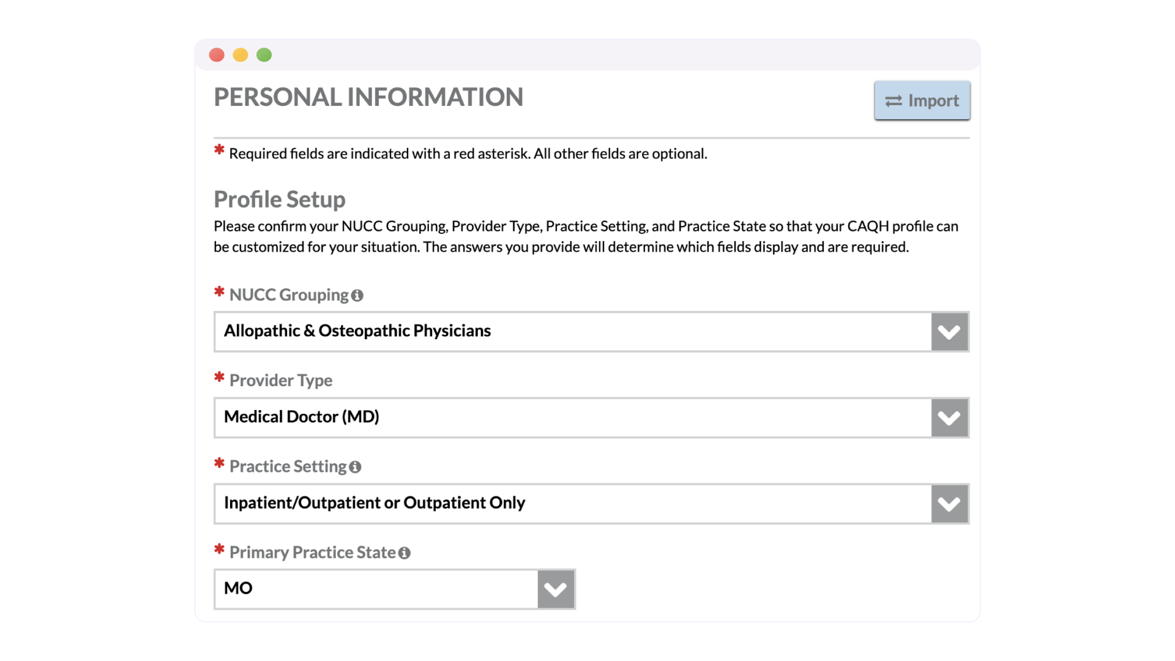Click the yellow minimize window dot

pyautogui.click(x=241, y=55)
